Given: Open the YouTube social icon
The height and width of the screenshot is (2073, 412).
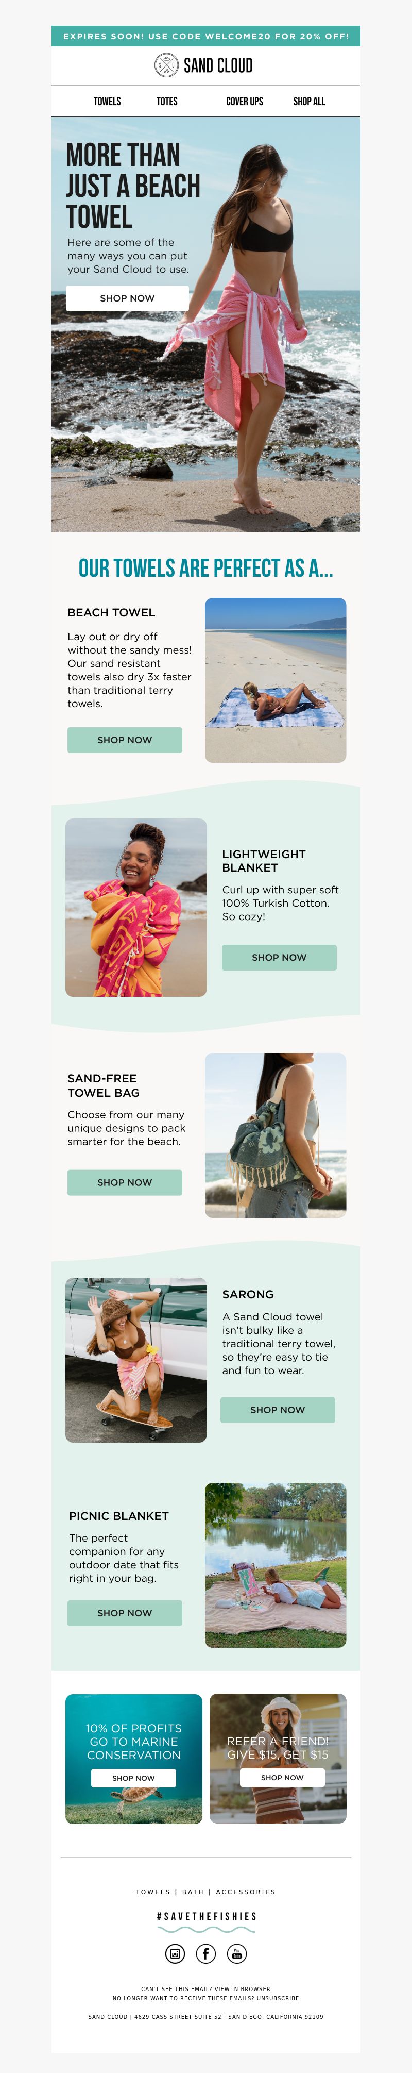Looking at the screenshot, I should pyautogui.click(x=236, y=1952).
